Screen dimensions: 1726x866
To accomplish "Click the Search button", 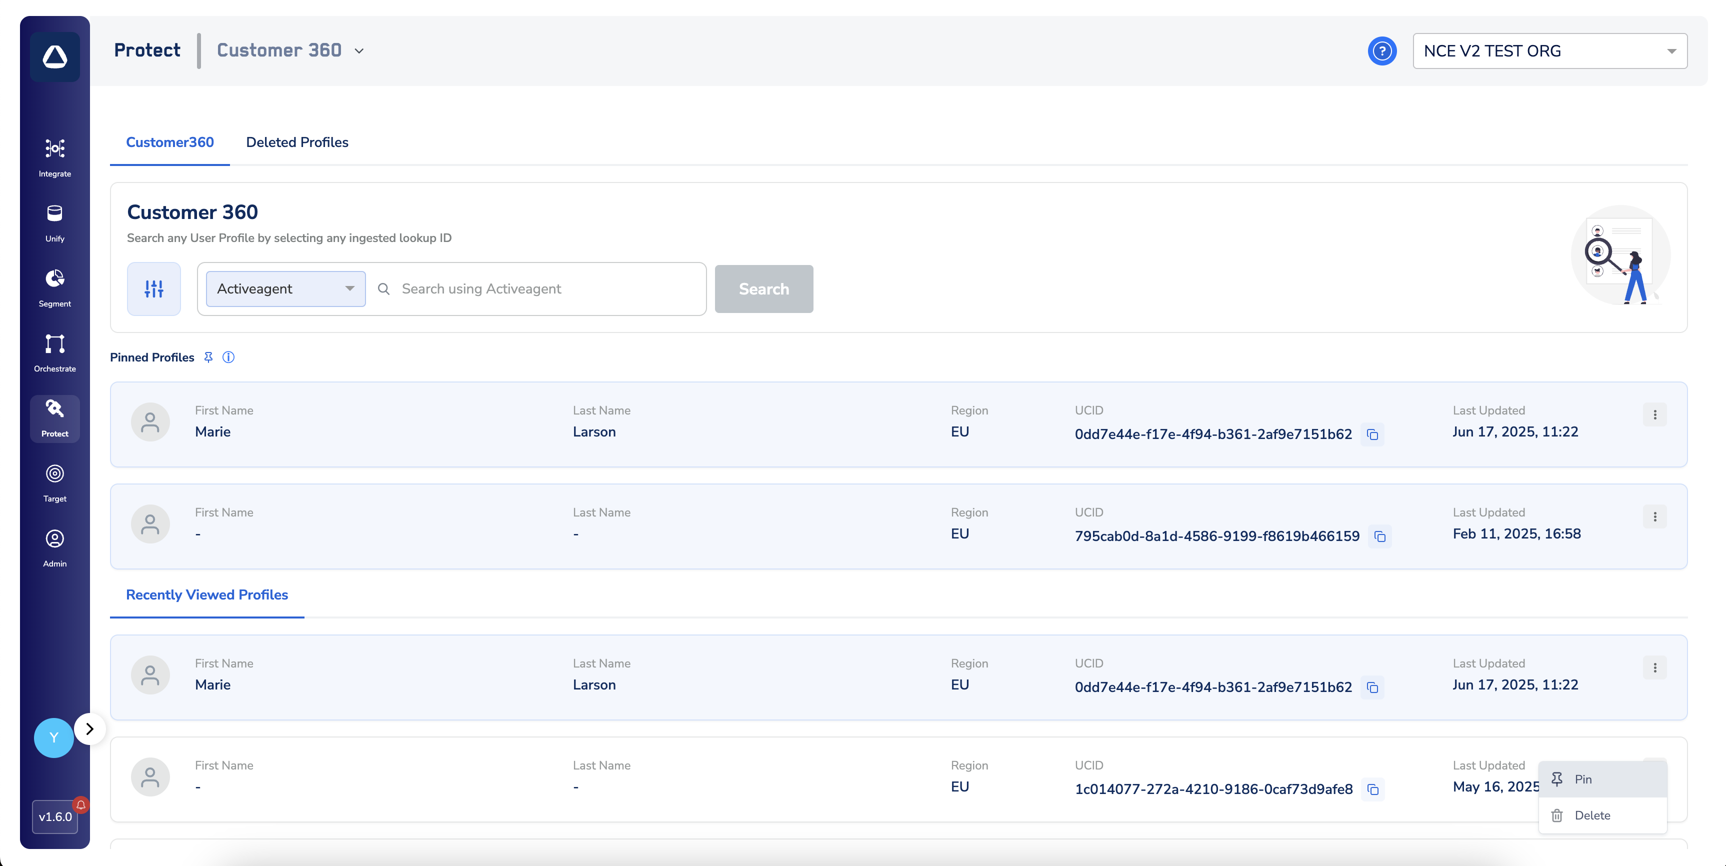I will [x=763, y=289].
